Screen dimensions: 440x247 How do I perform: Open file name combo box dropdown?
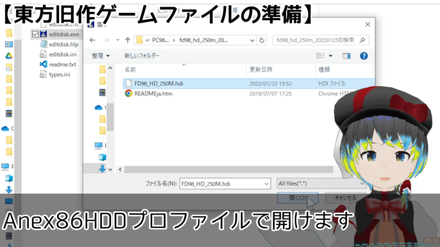click(266, 184)
